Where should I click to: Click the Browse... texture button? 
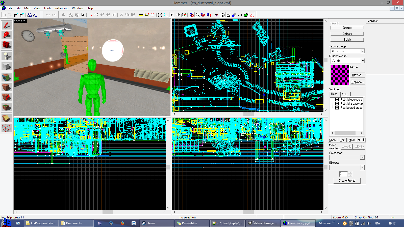358,75
